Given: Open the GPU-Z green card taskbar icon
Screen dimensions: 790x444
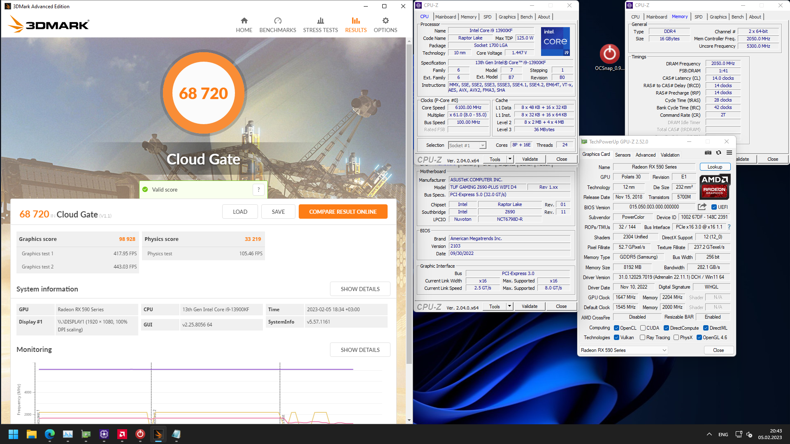Looking at the screenshot, I should click(86, 434).
